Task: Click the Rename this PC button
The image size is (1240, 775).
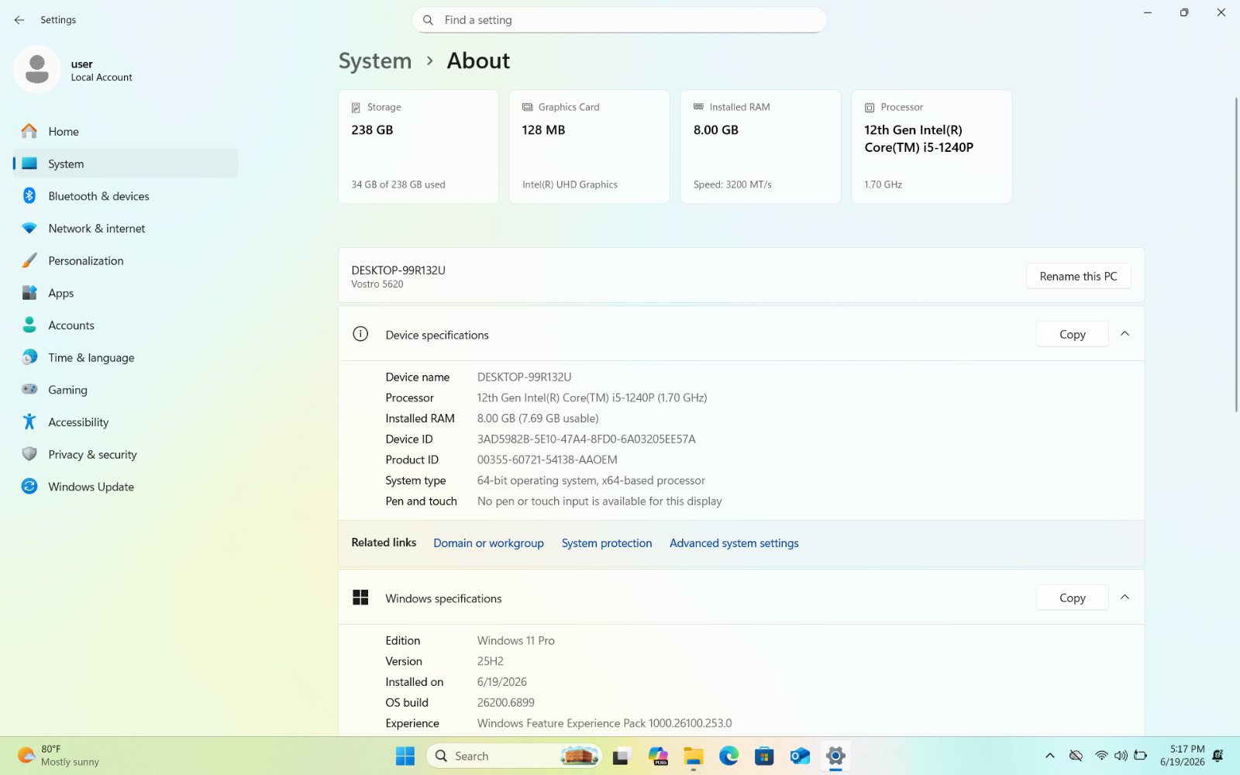Action: coord(1078,276)
